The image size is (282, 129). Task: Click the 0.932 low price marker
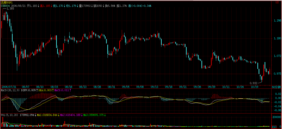pyautogui.click(x=253, y=83)
